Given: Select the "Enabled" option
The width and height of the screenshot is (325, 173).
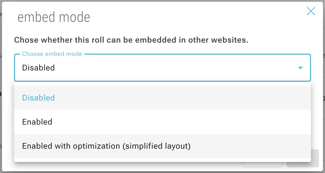Looking at the screenshot, I should [37, 122].
